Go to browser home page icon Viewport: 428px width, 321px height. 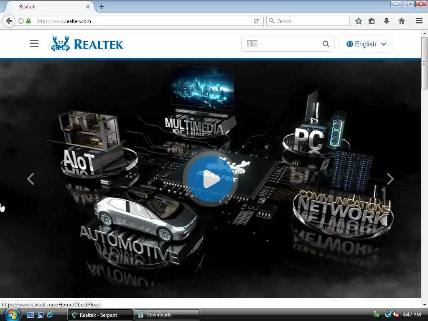coord(402,21)
